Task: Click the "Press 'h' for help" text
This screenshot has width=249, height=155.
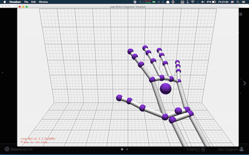Action: point(34,142)
